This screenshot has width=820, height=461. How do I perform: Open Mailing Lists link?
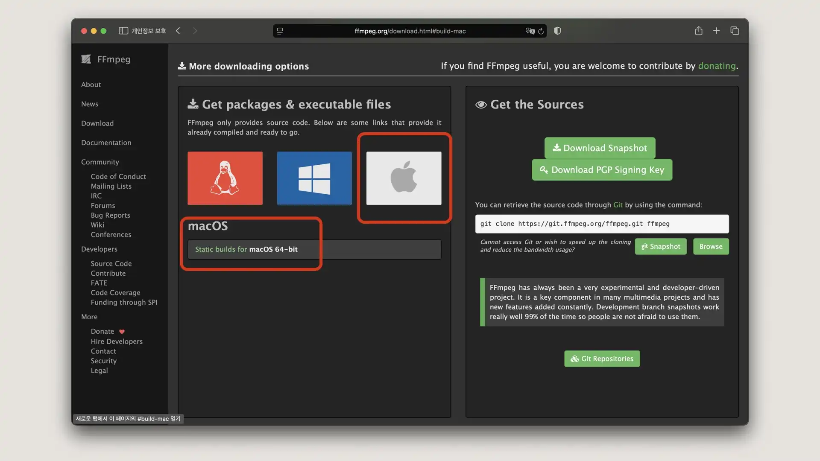click(111, 186)
